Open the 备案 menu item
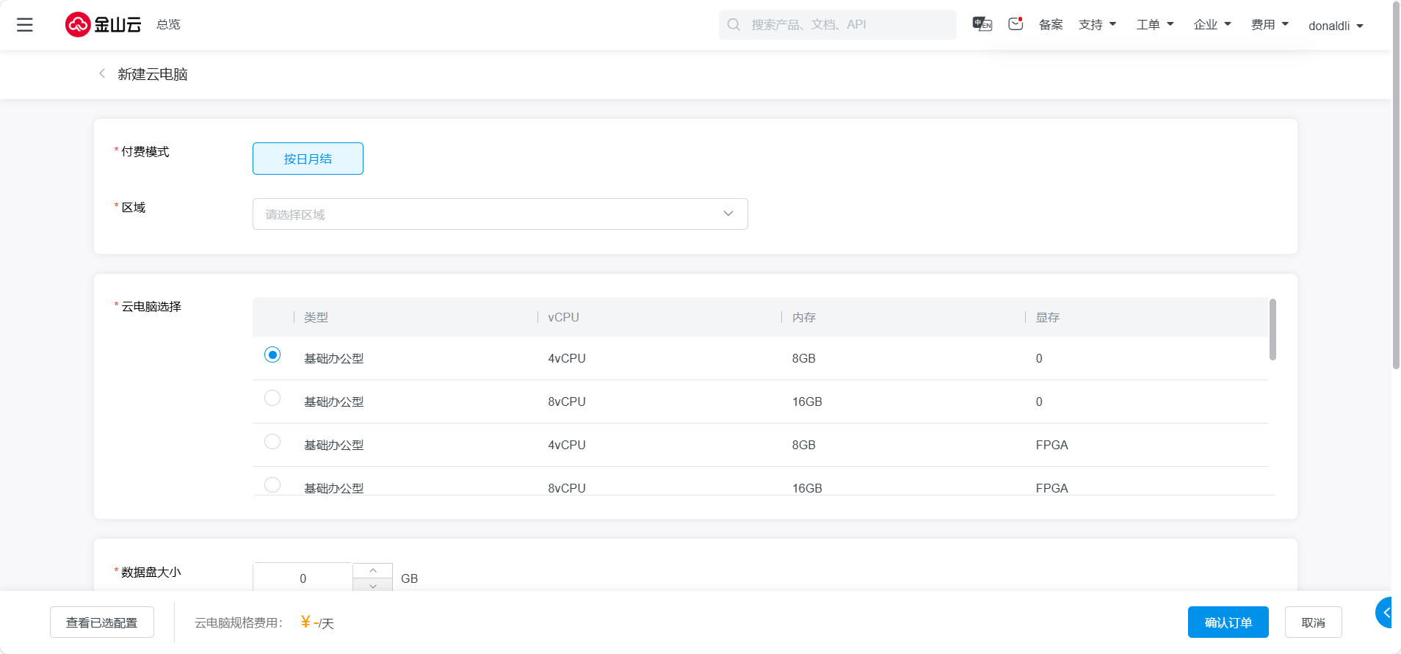The height and width of the screenshot is (654, 1401). point(1051,25)
